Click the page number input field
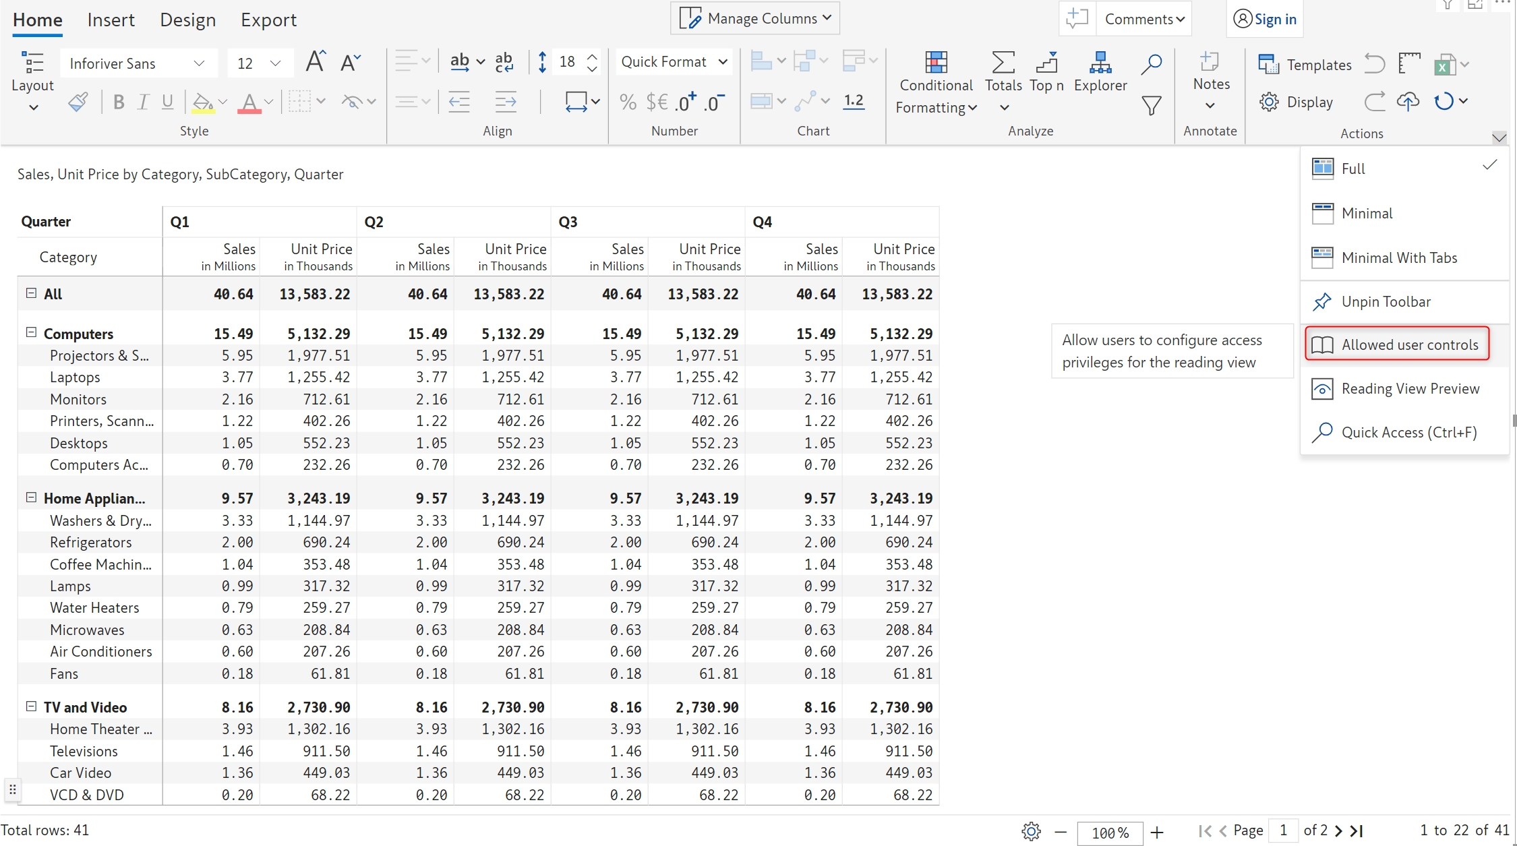Viewport: 1517px width, 846px height. click(1284, 830)
